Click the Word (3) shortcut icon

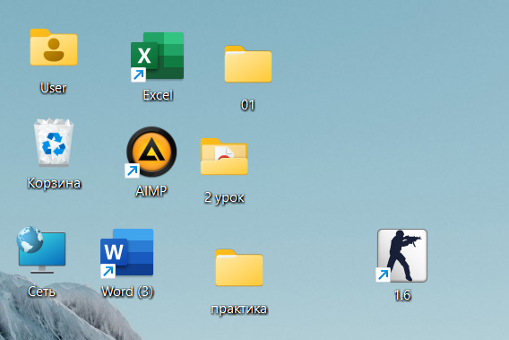(x=127, y=253)
